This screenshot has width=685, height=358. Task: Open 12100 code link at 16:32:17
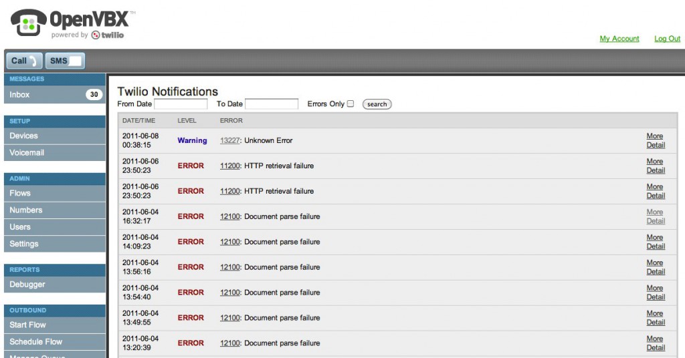(230, 216)
